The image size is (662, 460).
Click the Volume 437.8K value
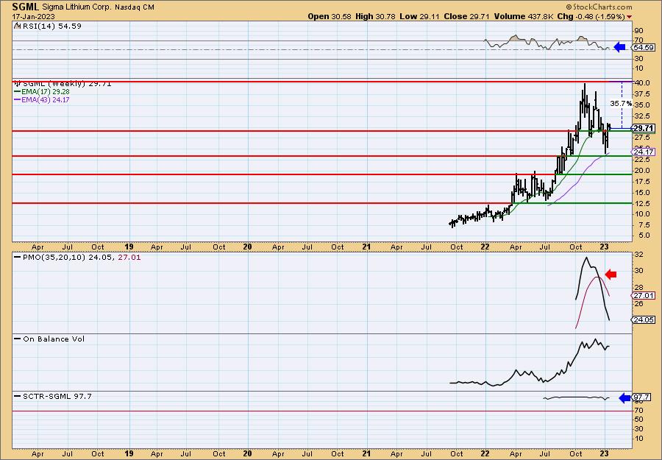(x=524, y=16)
